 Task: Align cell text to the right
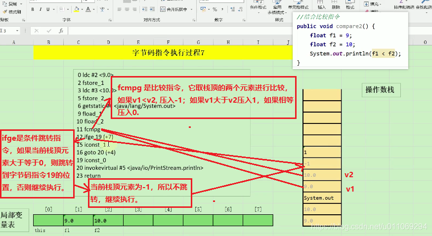(x=135, y=9)
